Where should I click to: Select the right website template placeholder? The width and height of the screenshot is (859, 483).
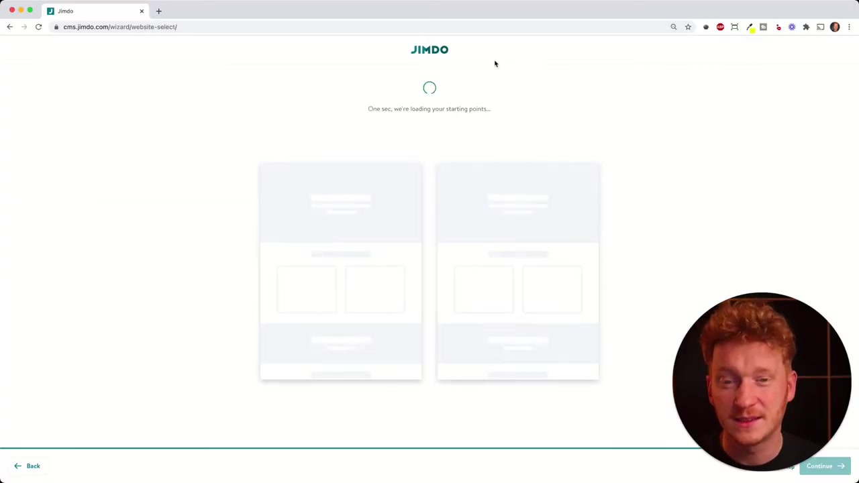pos(518,271)
